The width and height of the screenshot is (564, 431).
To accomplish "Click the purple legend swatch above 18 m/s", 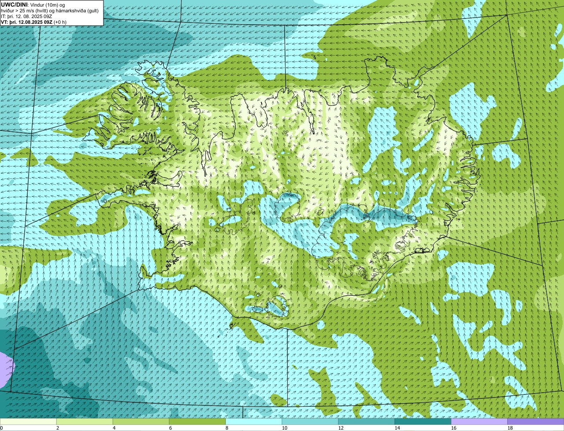I will tap(536, 422).
